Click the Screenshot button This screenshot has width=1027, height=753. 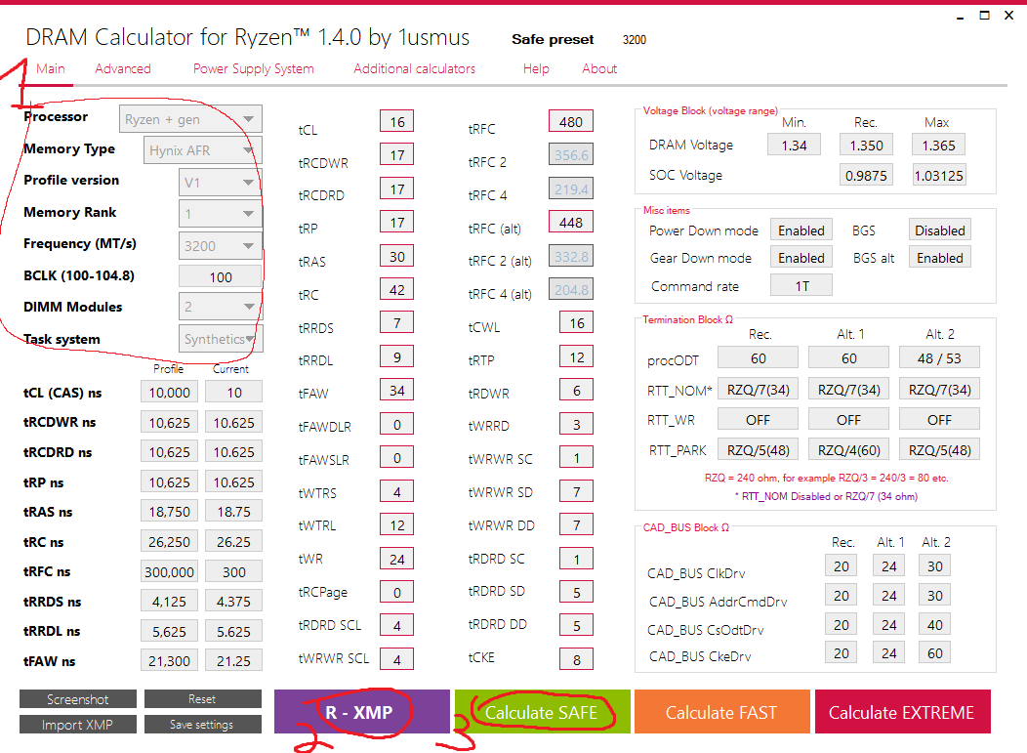78,699
